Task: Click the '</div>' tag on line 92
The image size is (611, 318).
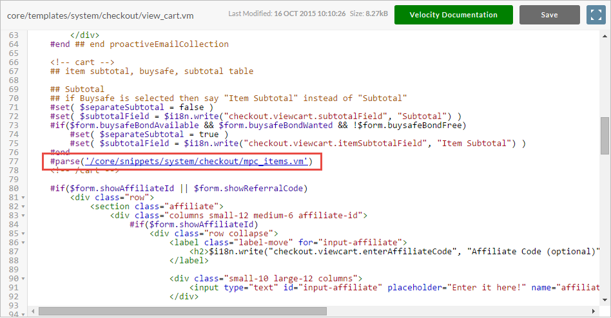Action: click(184, 297)
